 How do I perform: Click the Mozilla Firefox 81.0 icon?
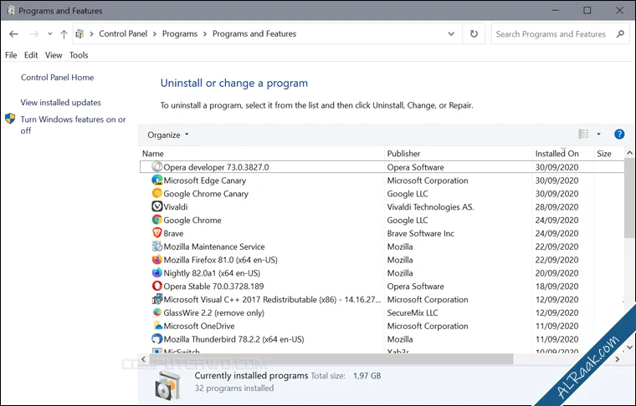point(157,260)
